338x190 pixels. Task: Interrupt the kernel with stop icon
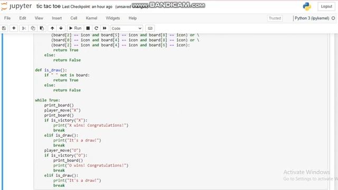coord(88,28)
